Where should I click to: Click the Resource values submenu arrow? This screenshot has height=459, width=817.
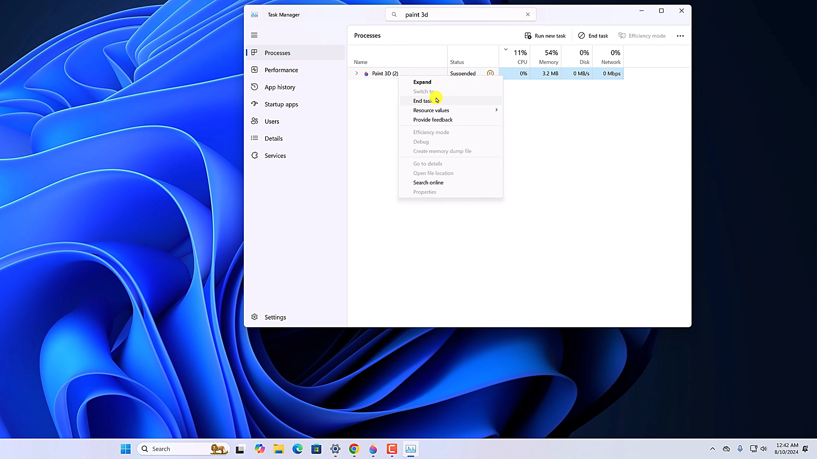tap(496, 110)
